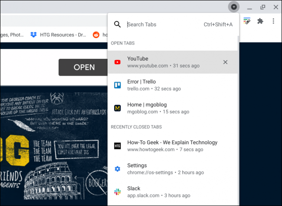Viewport: 282px width, 206px height.
Task: Switch to the Home | mgoblog tab
Action: [x=165, y=108]
